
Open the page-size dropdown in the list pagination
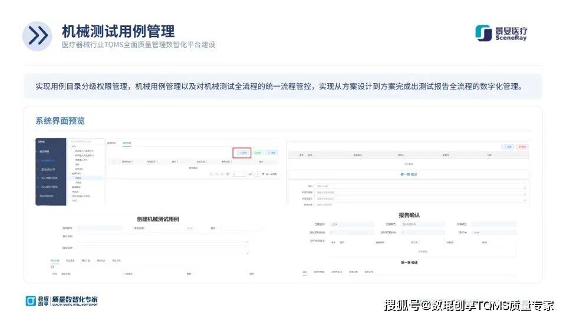coord(239,174)
